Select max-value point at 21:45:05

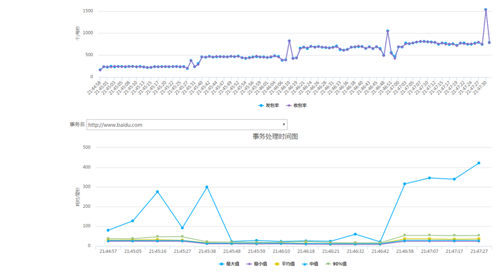pos(132,221)
